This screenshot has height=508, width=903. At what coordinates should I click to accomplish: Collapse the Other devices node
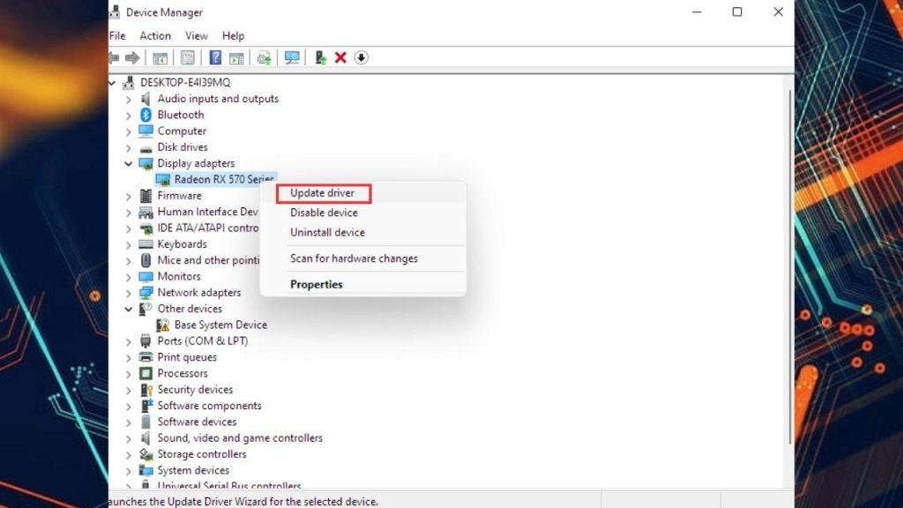click(x=128, y=309)
